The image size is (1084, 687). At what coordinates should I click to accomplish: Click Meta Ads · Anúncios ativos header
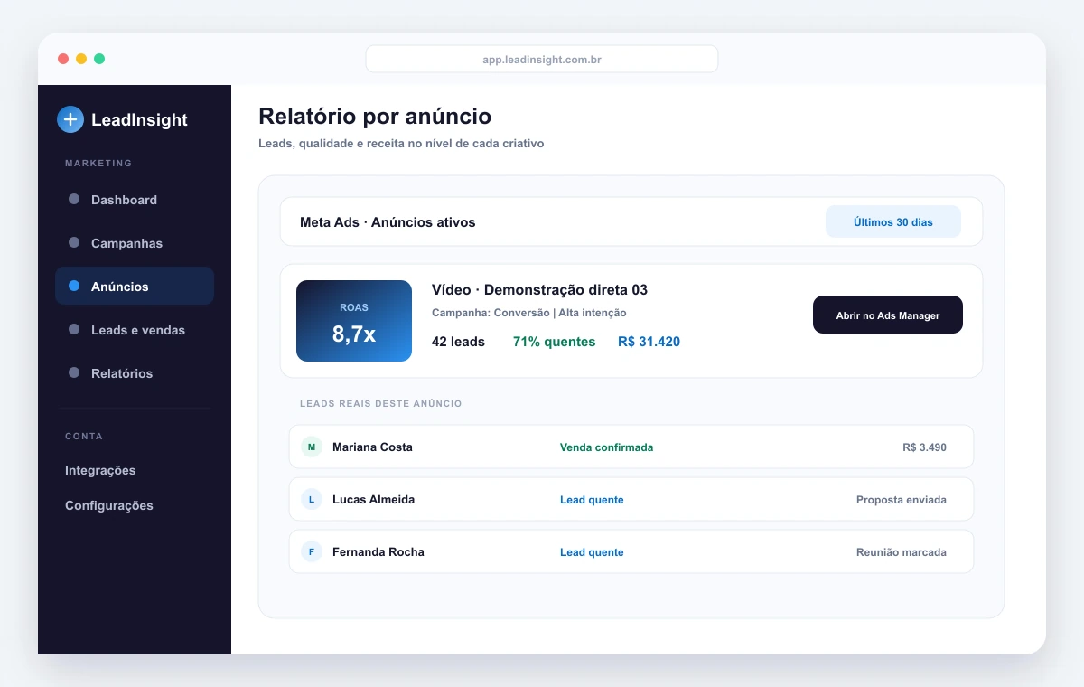click(x=388, y=222)
